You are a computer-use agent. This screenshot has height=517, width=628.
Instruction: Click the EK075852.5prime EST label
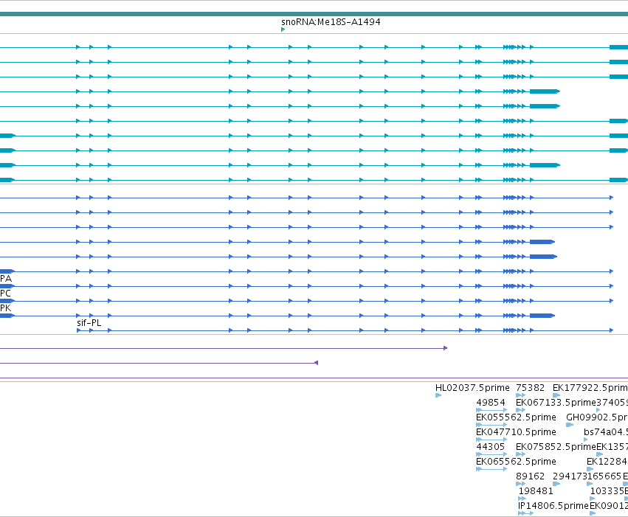pyautogui.click(x=556, y=447)
